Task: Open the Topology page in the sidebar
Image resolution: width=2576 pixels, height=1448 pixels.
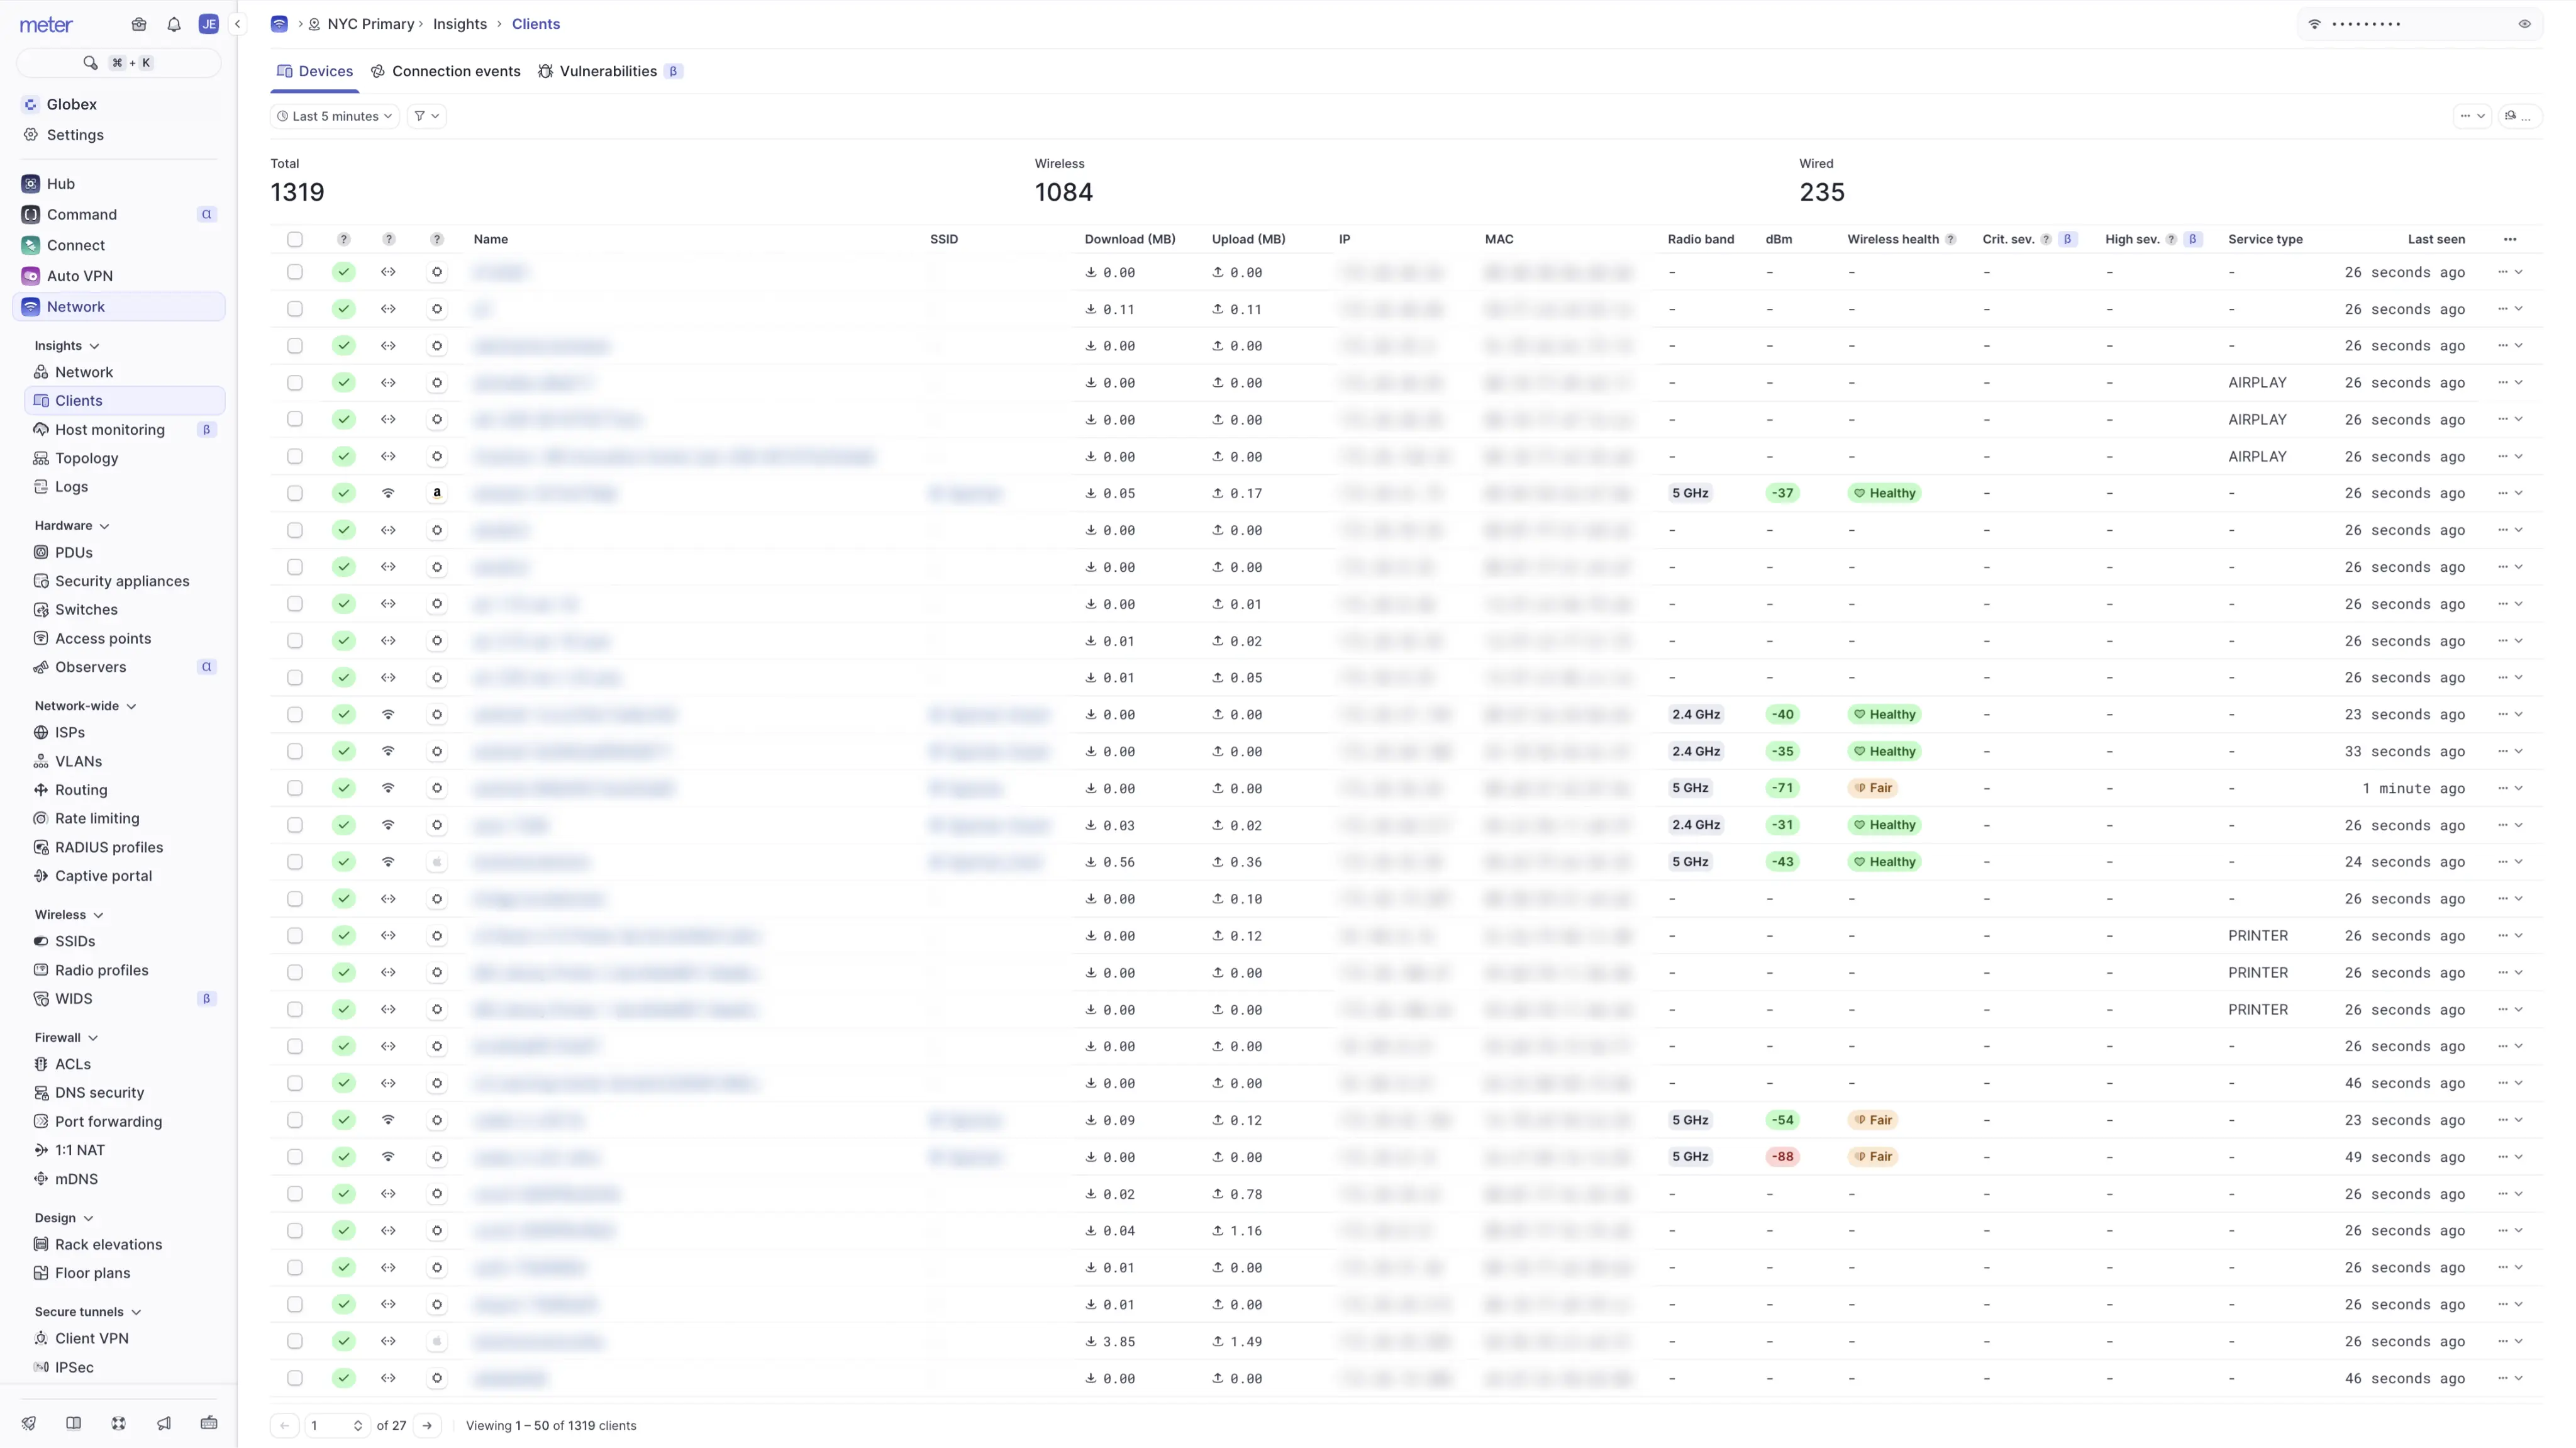Action: (x=86, y=458)
